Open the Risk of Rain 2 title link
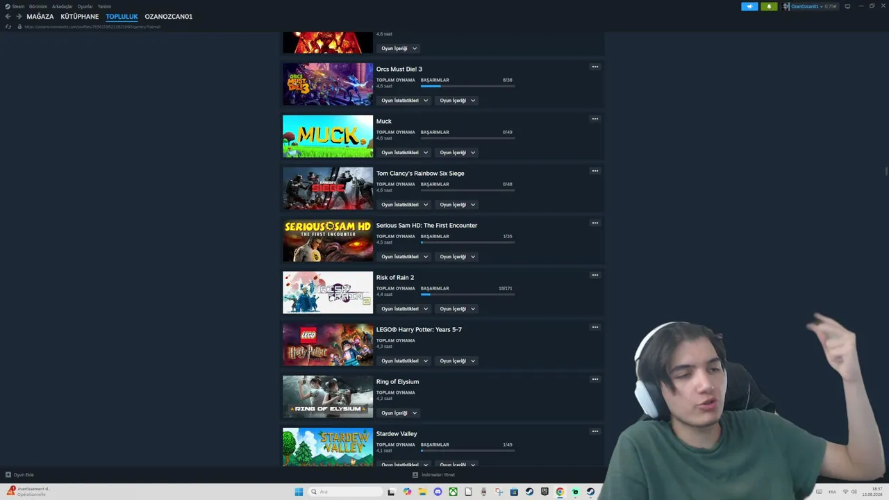Viewport: 889px width, 500px height. tap(395, 278)
